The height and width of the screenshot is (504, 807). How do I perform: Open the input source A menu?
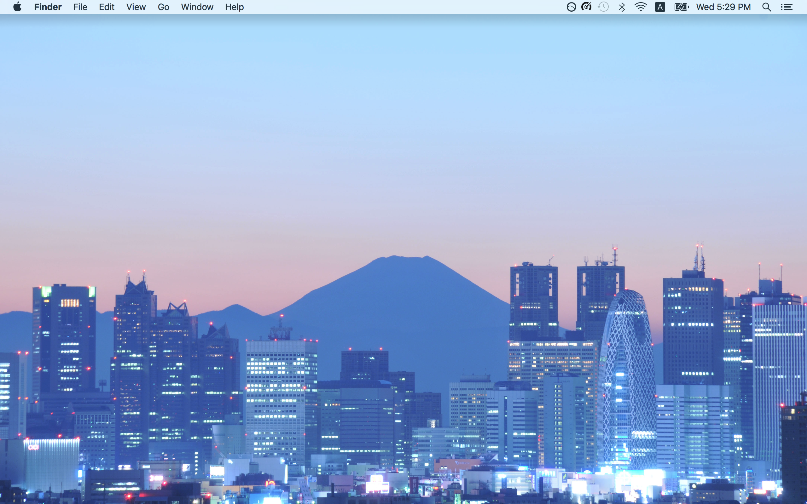(659, 7)
